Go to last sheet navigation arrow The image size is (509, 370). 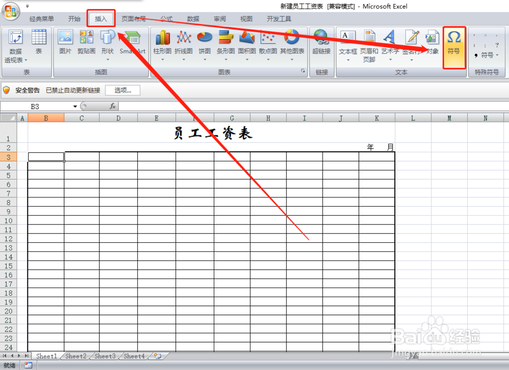pos(26,356)
